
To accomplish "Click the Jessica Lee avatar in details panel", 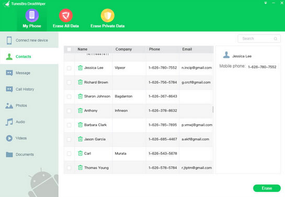I will [226, 55].
